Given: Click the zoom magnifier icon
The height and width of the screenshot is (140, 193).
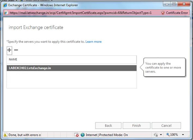Looking at the screenshot, I should [168, 135].
